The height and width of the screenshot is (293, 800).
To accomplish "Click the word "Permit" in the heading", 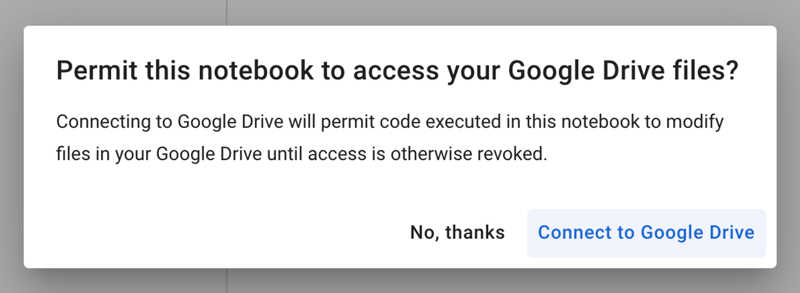I will click(97, 71).
